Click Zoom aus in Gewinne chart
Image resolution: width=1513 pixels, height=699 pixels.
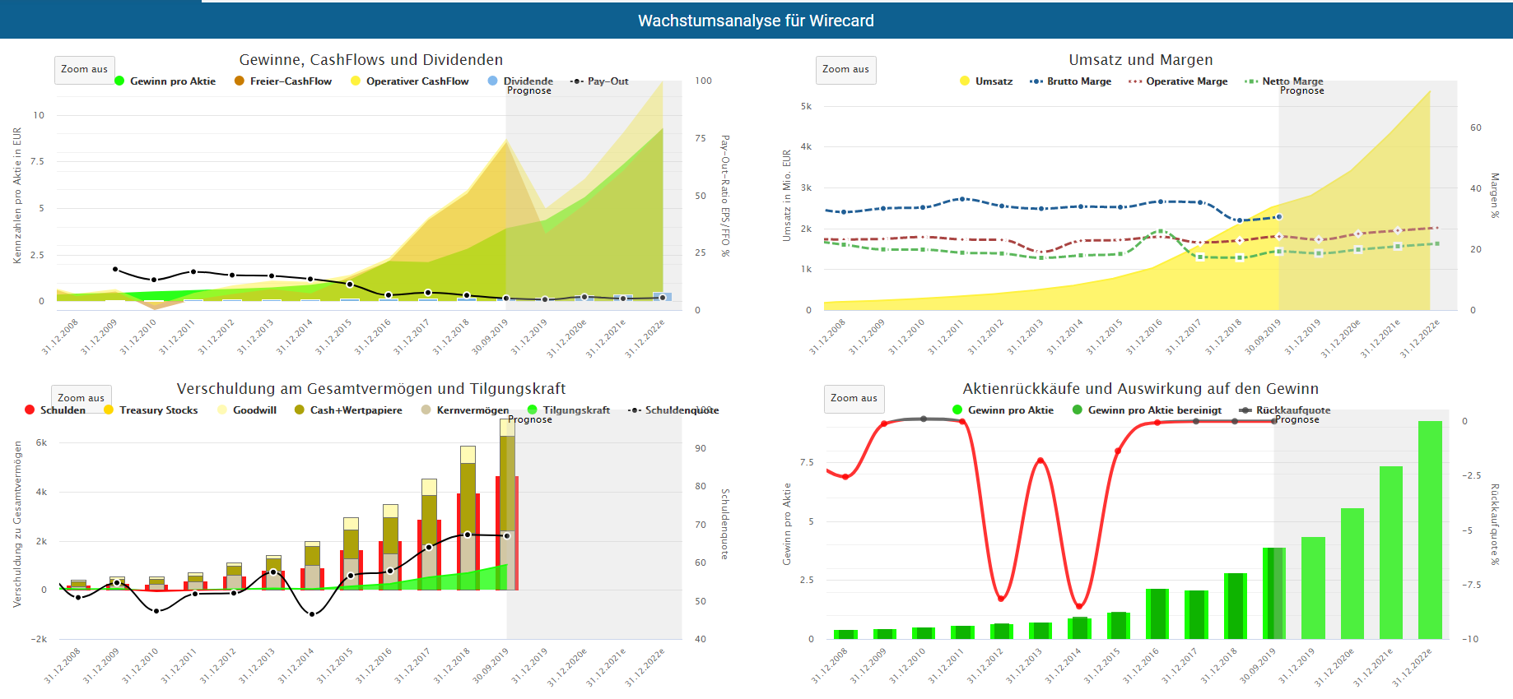pos(84,70)
